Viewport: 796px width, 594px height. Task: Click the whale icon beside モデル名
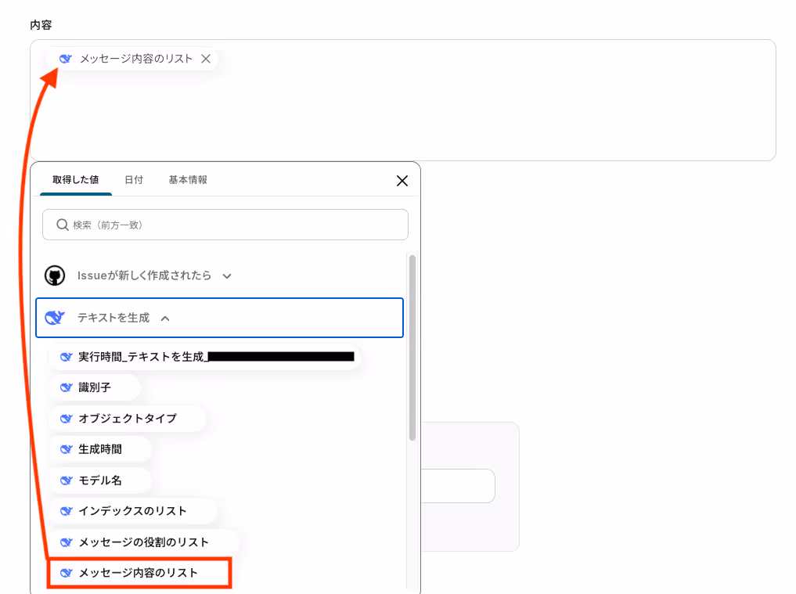click(67, 481)
